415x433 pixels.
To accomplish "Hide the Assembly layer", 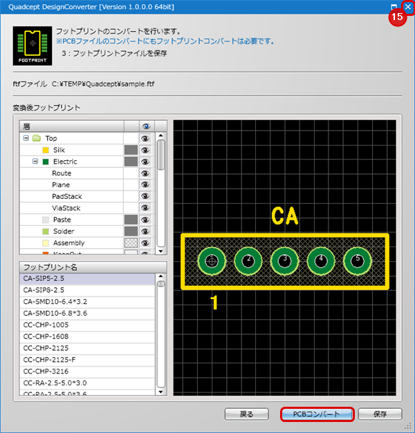I will point(145,243).
